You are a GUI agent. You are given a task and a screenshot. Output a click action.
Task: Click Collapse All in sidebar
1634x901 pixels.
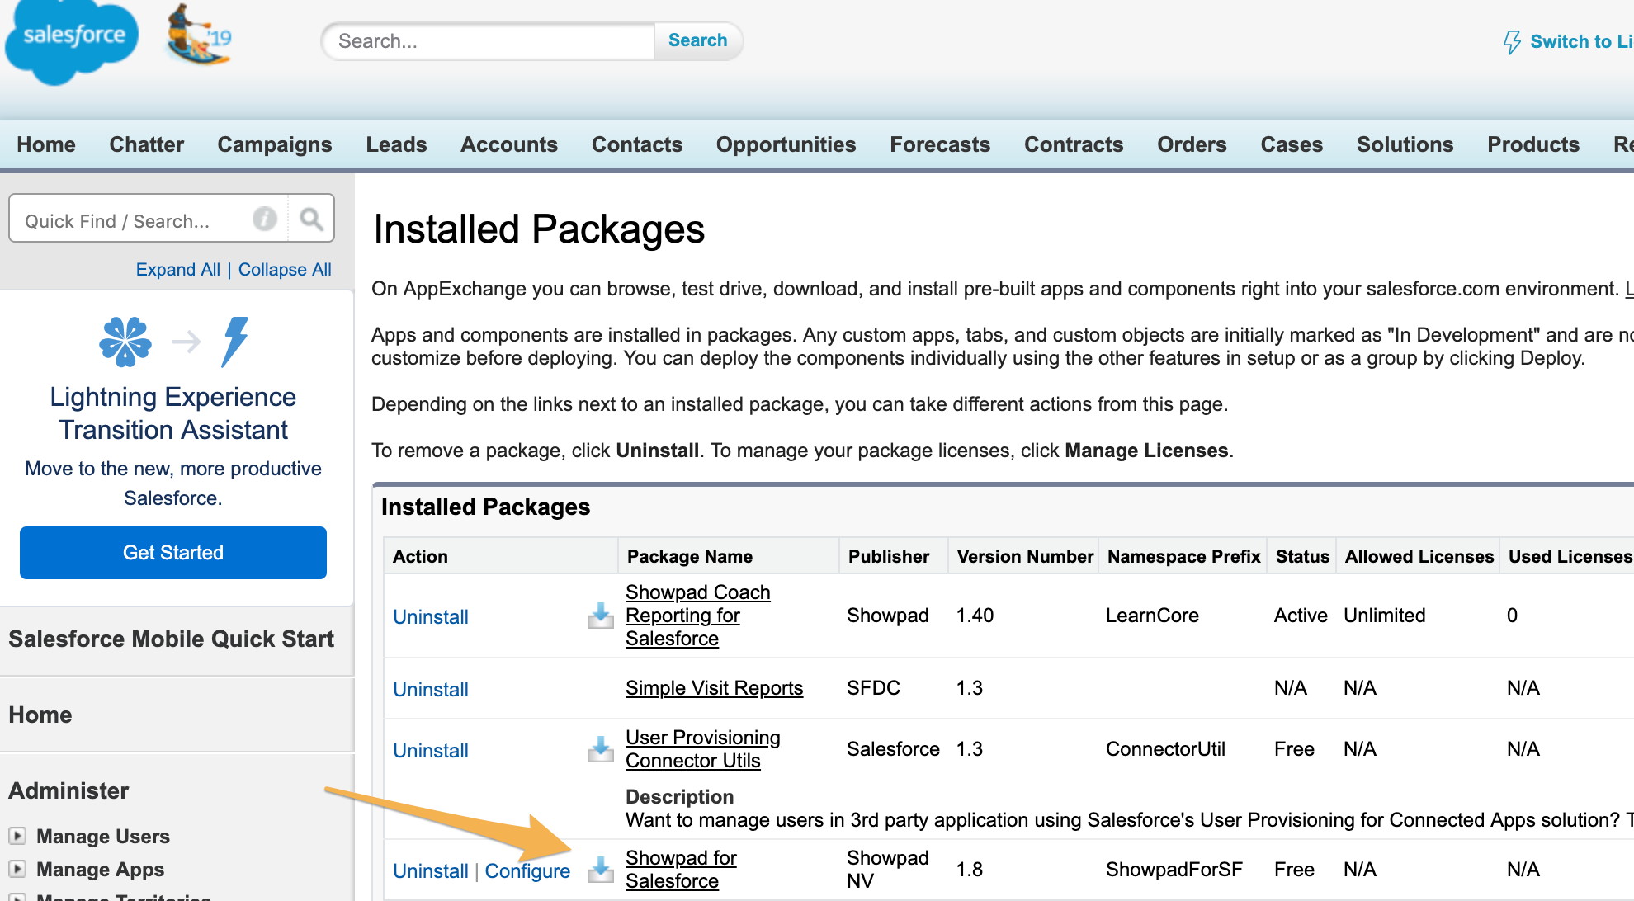(x=285, y=270)
